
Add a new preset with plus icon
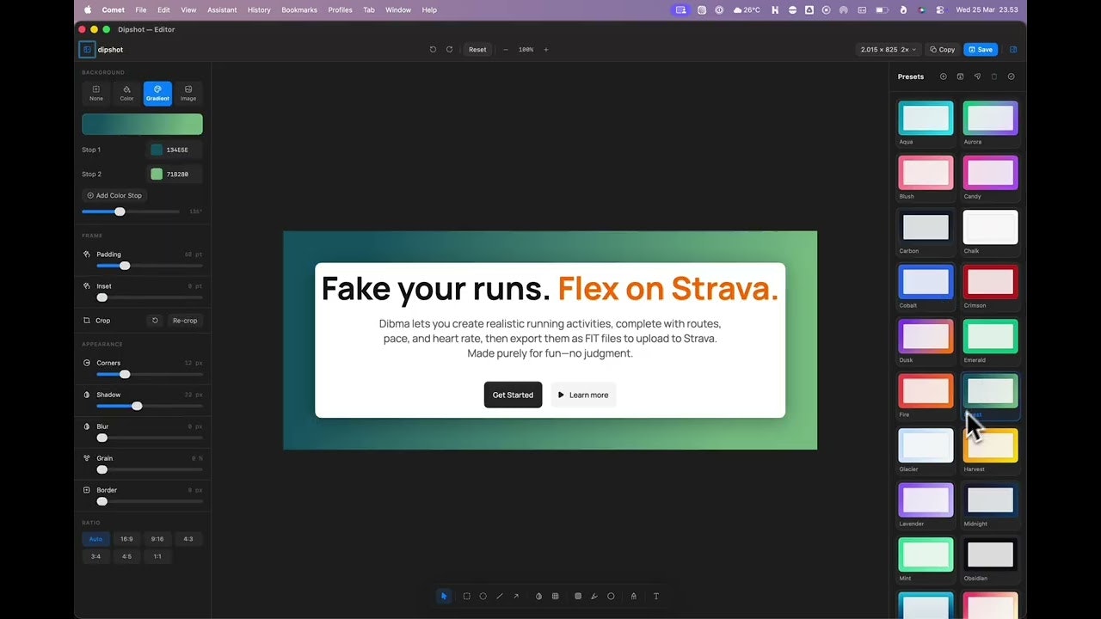pos(943,77)
